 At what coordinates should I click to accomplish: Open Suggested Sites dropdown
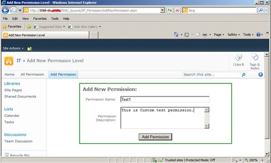pos(50,27)
